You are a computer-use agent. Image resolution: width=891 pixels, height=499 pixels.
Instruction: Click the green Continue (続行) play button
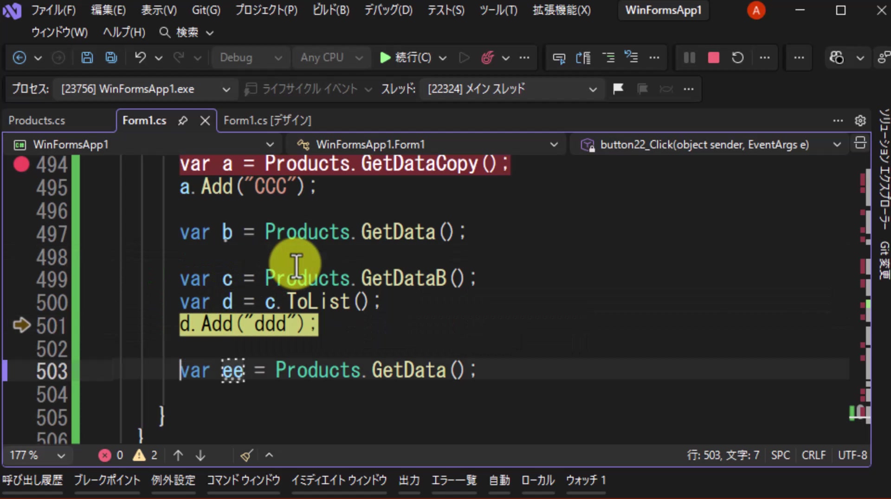coord(406,58)
